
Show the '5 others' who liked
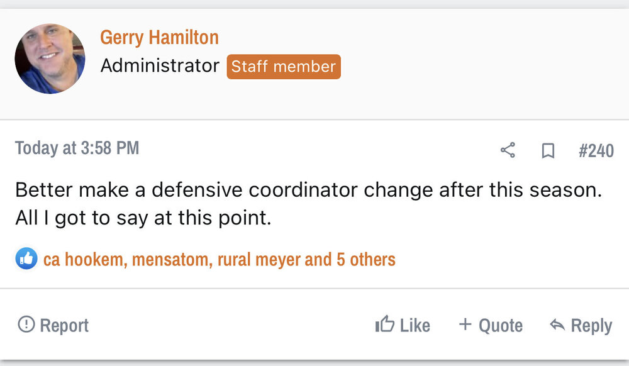pos(365,259)
